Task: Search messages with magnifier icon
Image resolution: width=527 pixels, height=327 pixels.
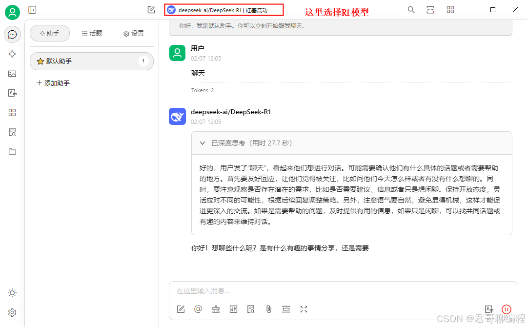Action: tap(411, 10)
